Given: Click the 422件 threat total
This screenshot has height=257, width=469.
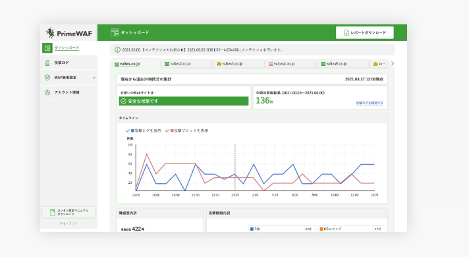Looking at the screenshot, I should tap(138, 229).
